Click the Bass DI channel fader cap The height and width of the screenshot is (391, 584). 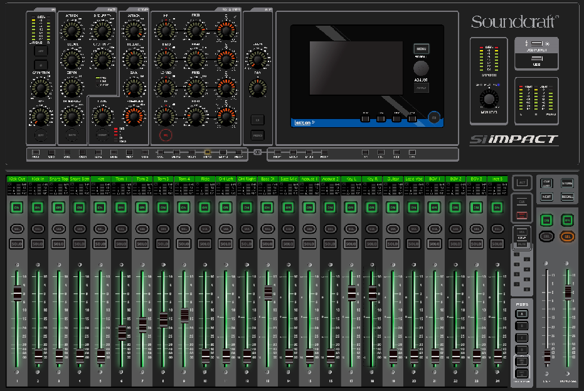click(268, 293)
